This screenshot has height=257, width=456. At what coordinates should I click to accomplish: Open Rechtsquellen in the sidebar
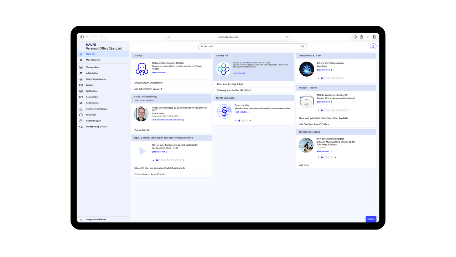tap(92, 103)
